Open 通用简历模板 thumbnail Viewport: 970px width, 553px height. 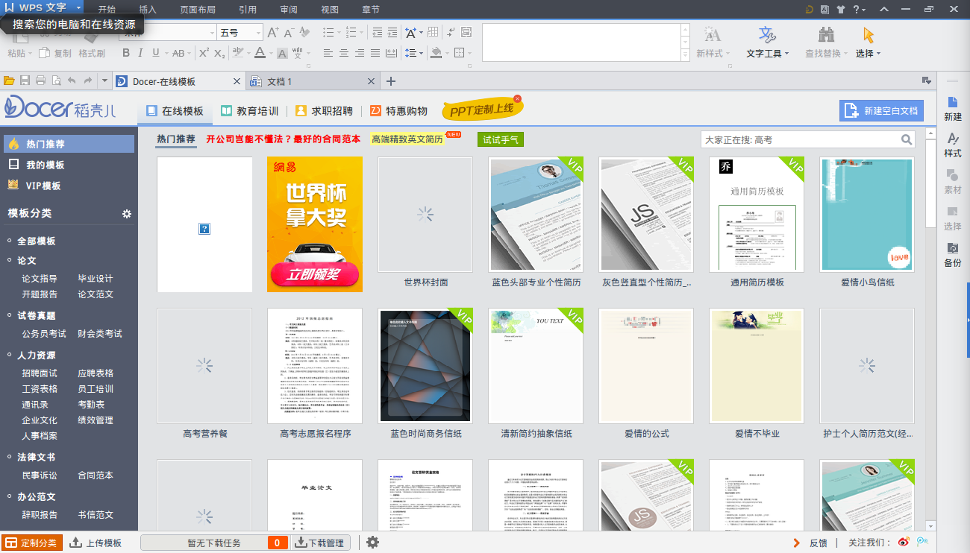coord(757,215)
